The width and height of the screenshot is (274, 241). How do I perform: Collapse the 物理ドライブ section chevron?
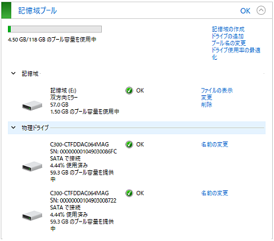13,128
